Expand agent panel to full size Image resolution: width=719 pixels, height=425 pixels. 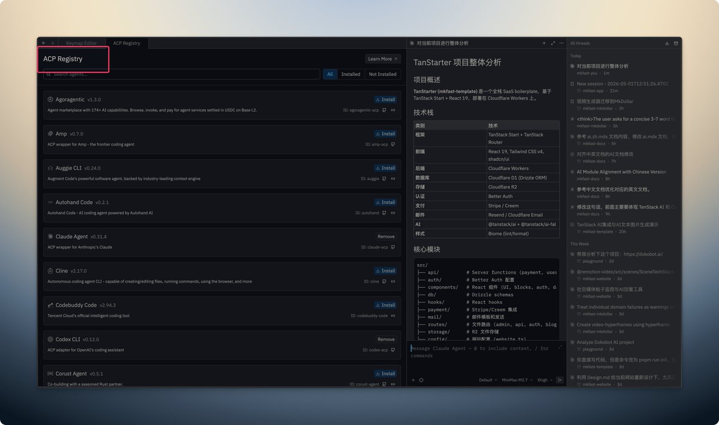552,43
